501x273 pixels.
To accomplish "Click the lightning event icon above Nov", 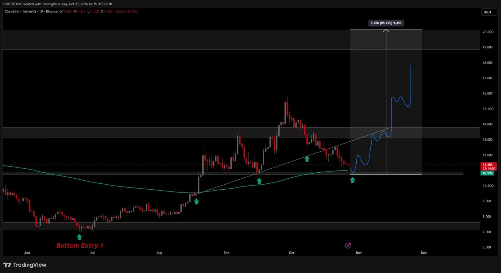I will (x=348, y=245).
